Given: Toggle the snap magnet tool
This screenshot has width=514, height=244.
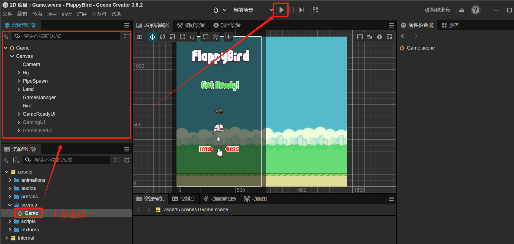Looking at the screenshot, I should point(192,37).
